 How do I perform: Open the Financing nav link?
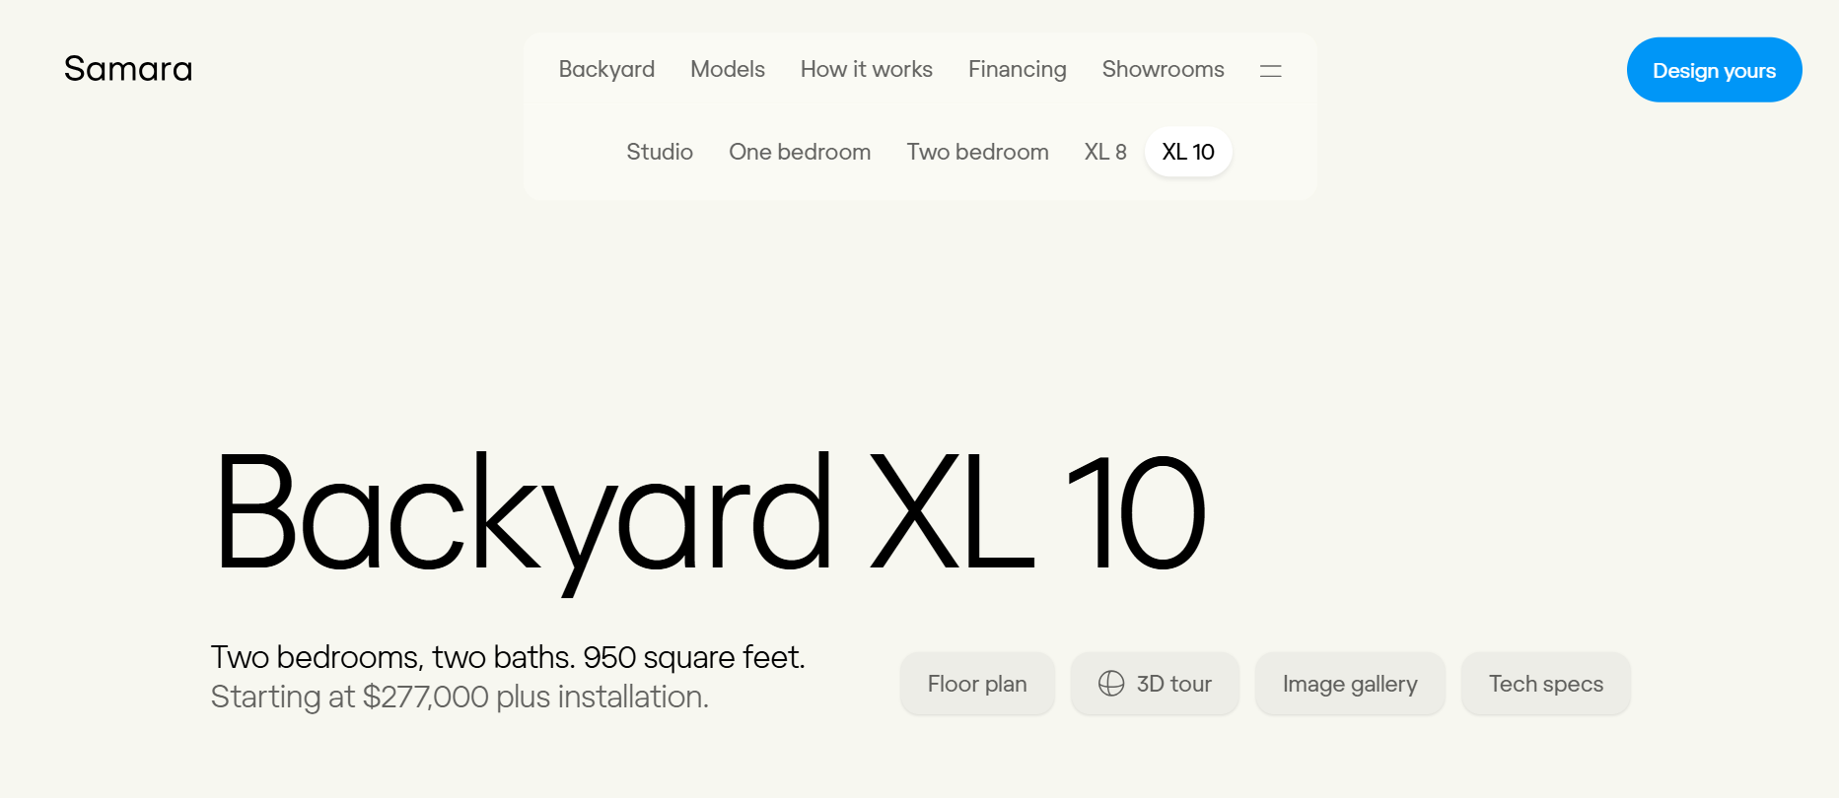point(1018,69)
